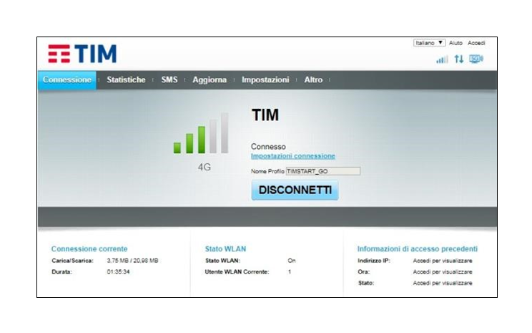Click the 4G network label
The height and width of the screenshot is (333, 532).
tap(205, 167)
